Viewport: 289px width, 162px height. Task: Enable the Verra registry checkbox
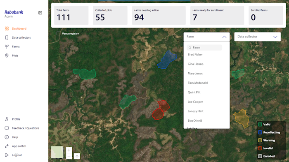(58, 33)
